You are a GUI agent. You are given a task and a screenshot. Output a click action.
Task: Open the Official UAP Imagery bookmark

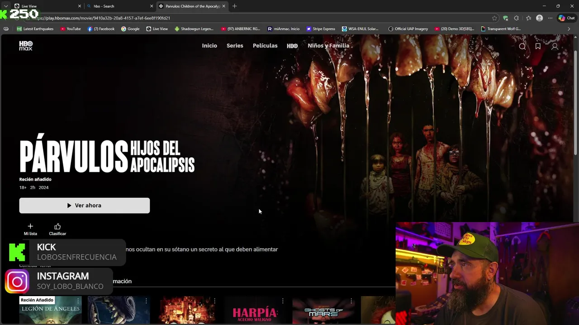408,29
